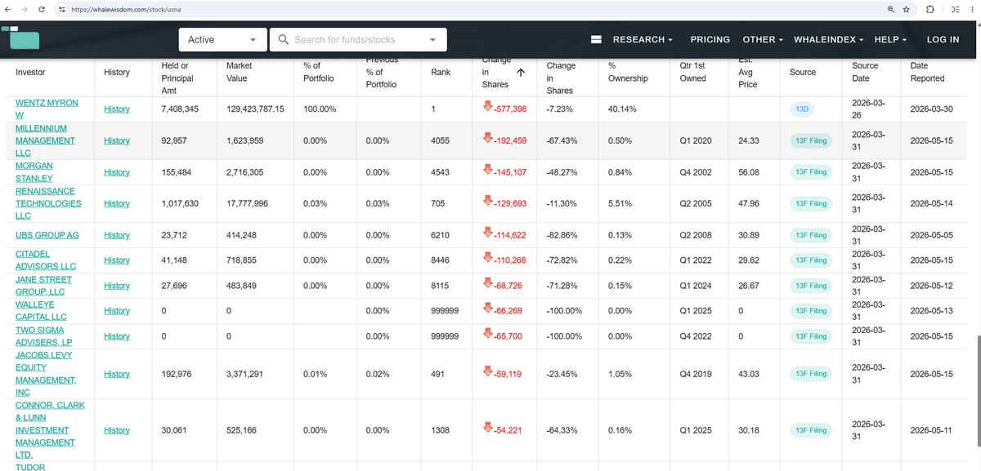Click 13F Filing badge in Renaissance row

pyautogui.click(x=811, y=203)
